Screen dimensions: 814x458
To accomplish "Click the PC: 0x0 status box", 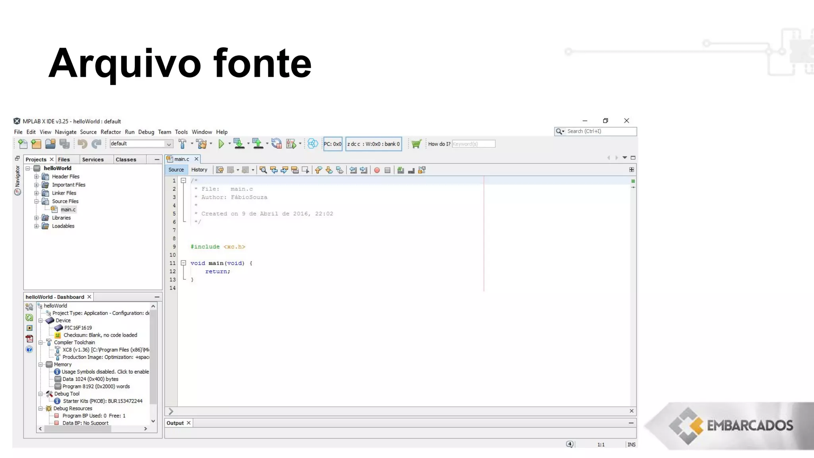I will (333, 144).
